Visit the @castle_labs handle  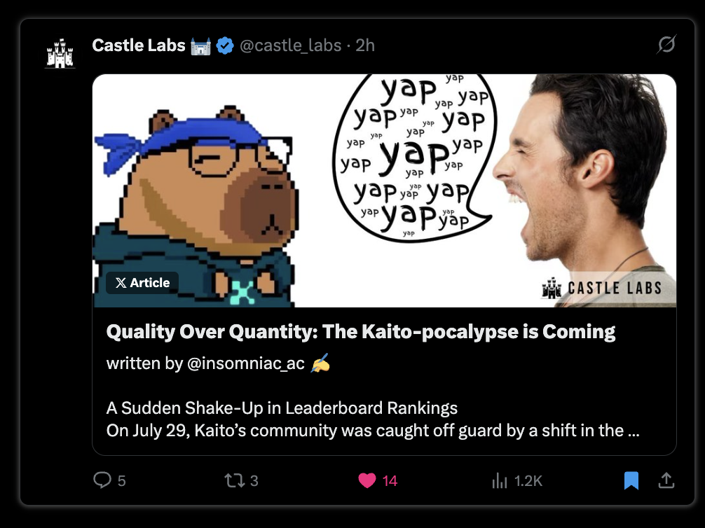point(290,46)
